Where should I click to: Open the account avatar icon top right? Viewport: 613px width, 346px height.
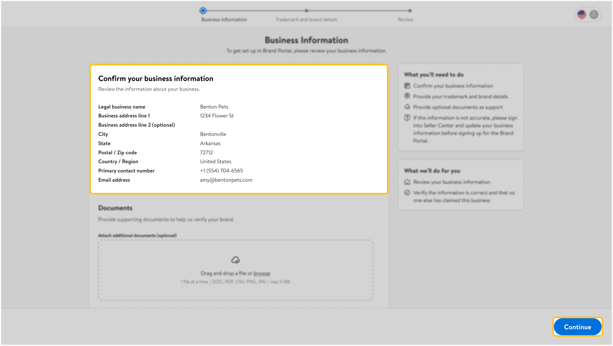593,14
